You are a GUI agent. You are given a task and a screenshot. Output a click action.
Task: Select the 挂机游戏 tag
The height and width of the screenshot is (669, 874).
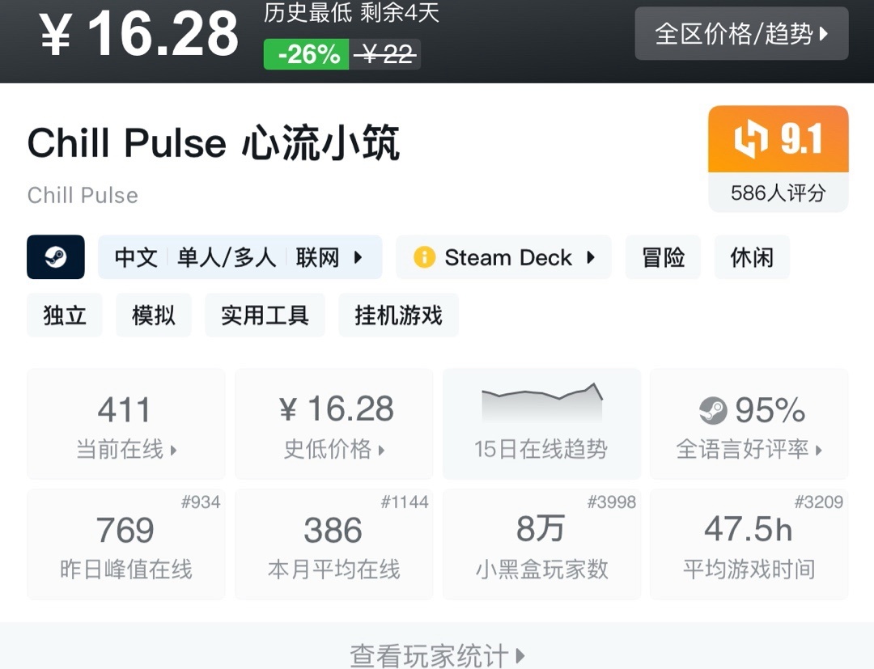[398, 315]
